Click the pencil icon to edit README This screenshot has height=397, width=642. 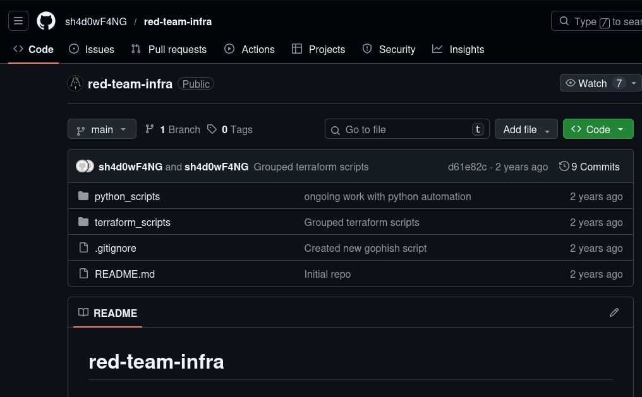pyautogui.click(x=614, y=312)
